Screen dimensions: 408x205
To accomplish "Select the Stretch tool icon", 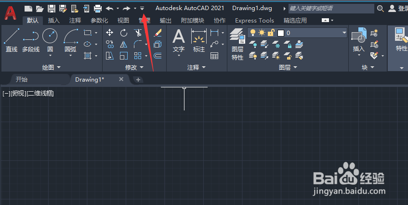I will [x=110, y=56].
